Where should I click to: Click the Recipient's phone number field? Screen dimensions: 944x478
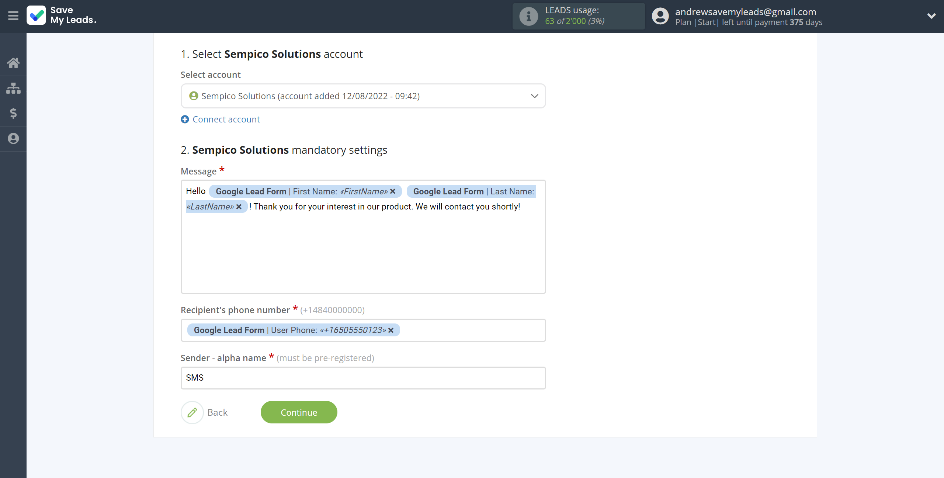click(363, 330)
